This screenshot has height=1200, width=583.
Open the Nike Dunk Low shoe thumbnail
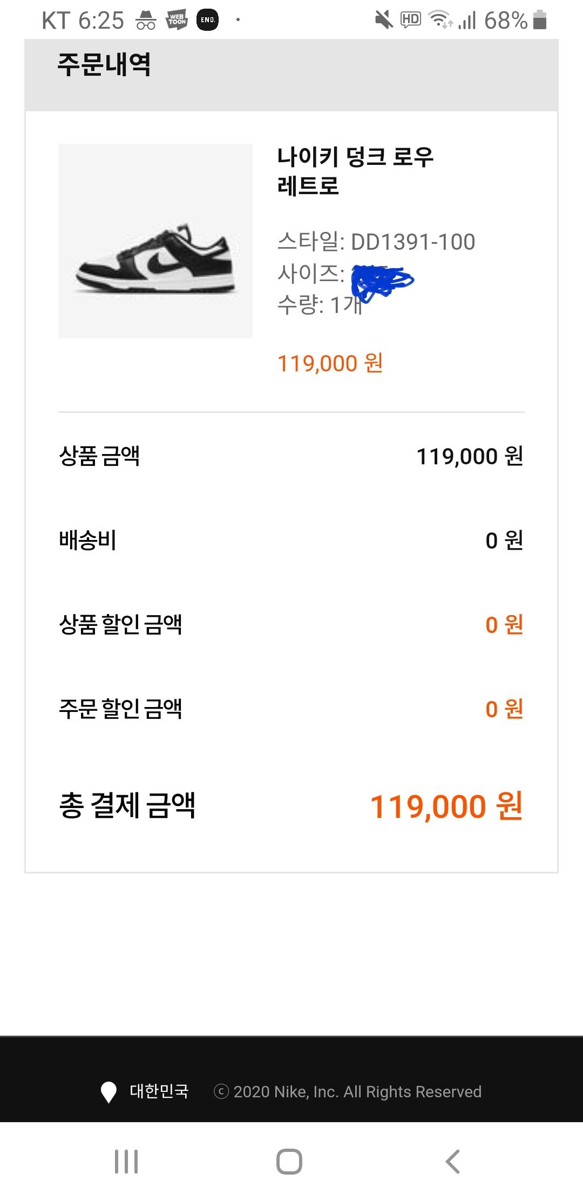(155, 241)
